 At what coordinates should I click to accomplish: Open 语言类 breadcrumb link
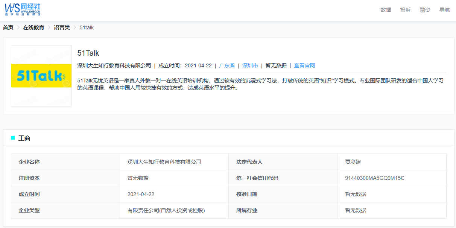tap(62, 27)
